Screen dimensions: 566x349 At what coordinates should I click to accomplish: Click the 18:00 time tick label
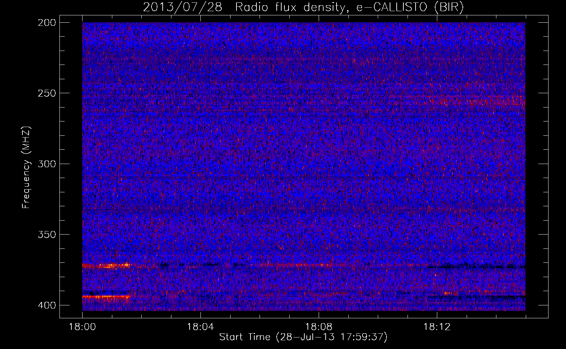click(x=82, y=327)
